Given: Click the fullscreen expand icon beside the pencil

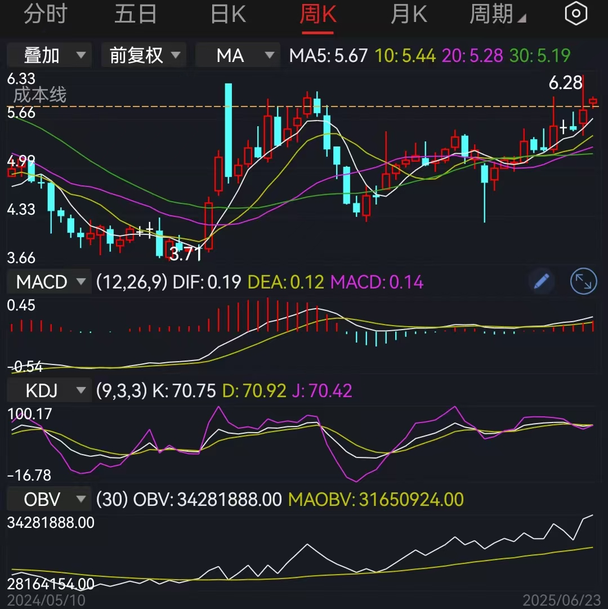Looking at the screenshot, I should click(583, 282).
